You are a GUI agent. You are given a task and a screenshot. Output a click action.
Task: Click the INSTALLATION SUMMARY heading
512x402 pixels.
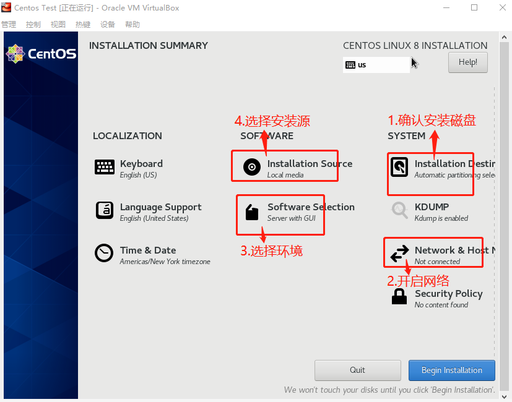[149, 46]
